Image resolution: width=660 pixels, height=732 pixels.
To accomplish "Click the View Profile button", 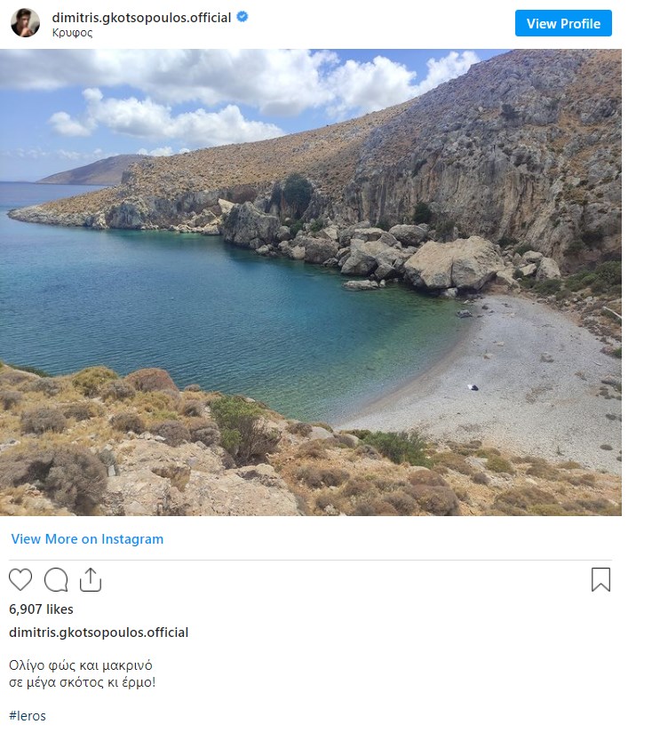I will point(563,23).
